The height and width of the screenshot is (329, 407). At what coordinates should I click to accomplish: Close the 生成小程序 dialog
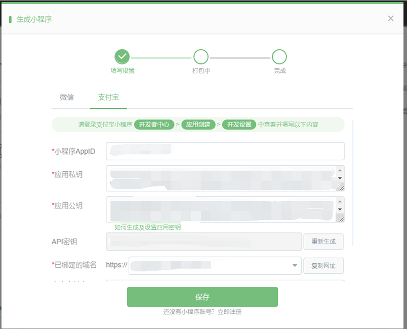tap(391, 19)
